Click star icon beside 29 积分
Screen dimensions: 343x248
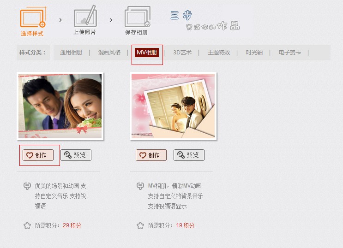27,225
